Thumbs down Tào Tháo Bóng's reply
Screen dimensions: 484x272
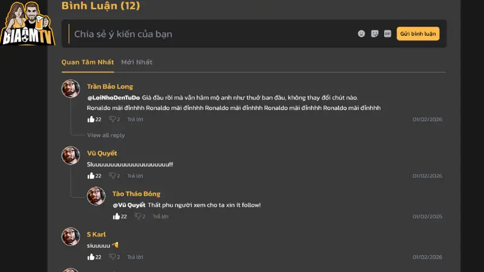click(x=137, y=216)
